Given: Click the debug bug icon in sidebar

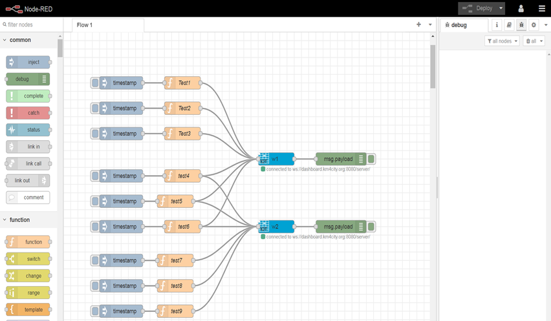Looking at the screenshot, I should pyautogui.click(x=521, y=25).
